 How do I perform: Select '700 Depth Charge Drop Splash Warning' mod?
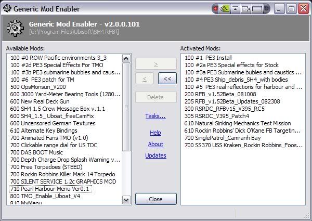65,160
